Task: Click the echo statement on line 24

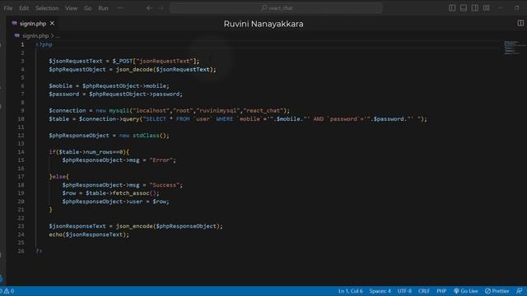Action: coord(89,234)
